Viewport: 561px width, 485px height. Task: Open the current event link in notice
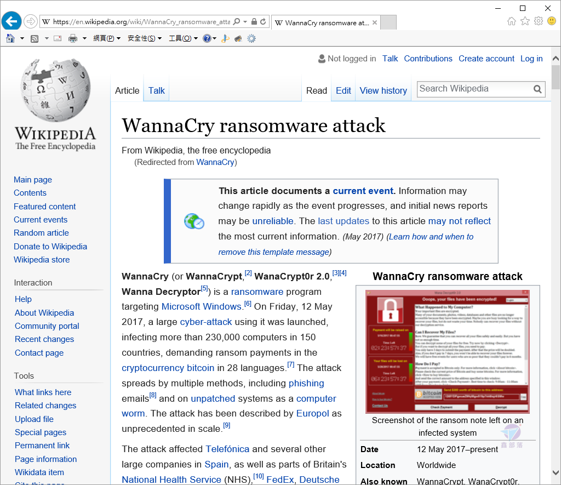click(x=363, y=191)
